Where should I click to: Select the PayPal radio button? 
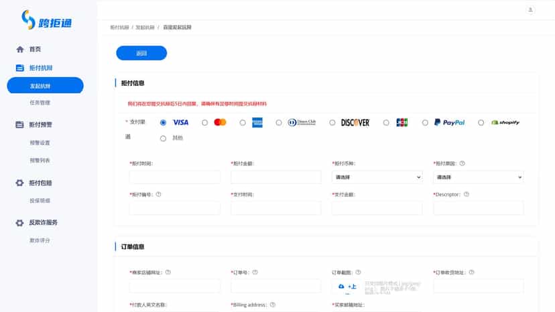coord(425,123)
